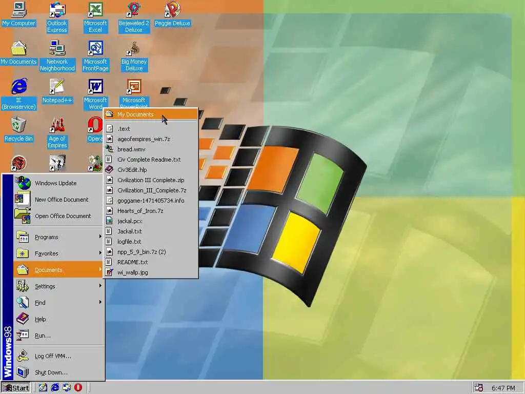Screen dimensions: 525x394
Task: Open the My Computer desktop icon
Action: pos(19,14)
